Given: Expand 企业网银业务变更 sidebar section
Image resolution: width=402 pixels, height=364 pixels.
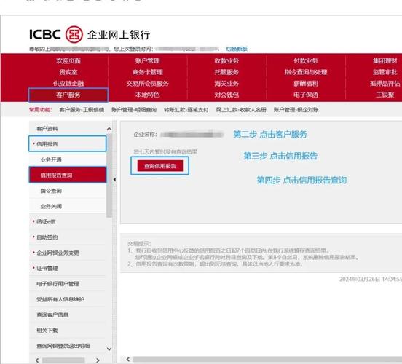Looking at the screenshot, I should pyautogui.click(x=55, y=253).
